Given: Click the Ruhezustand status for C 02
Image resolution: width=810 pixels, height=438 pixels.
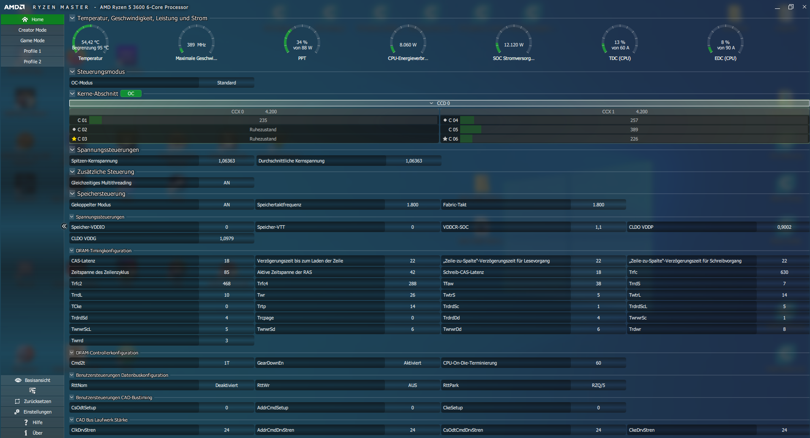Looking at the screenshot, I should (263, 130).
